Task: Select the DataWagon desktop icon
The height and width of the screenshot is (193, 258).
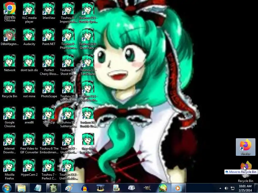Action: click(10, 37)
